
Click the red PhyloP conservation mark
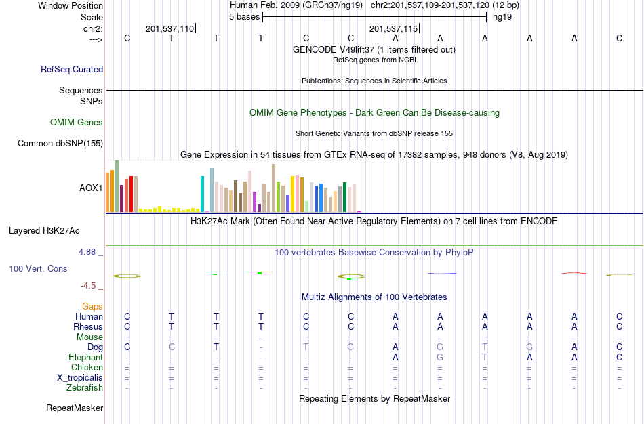pos(574,273)
